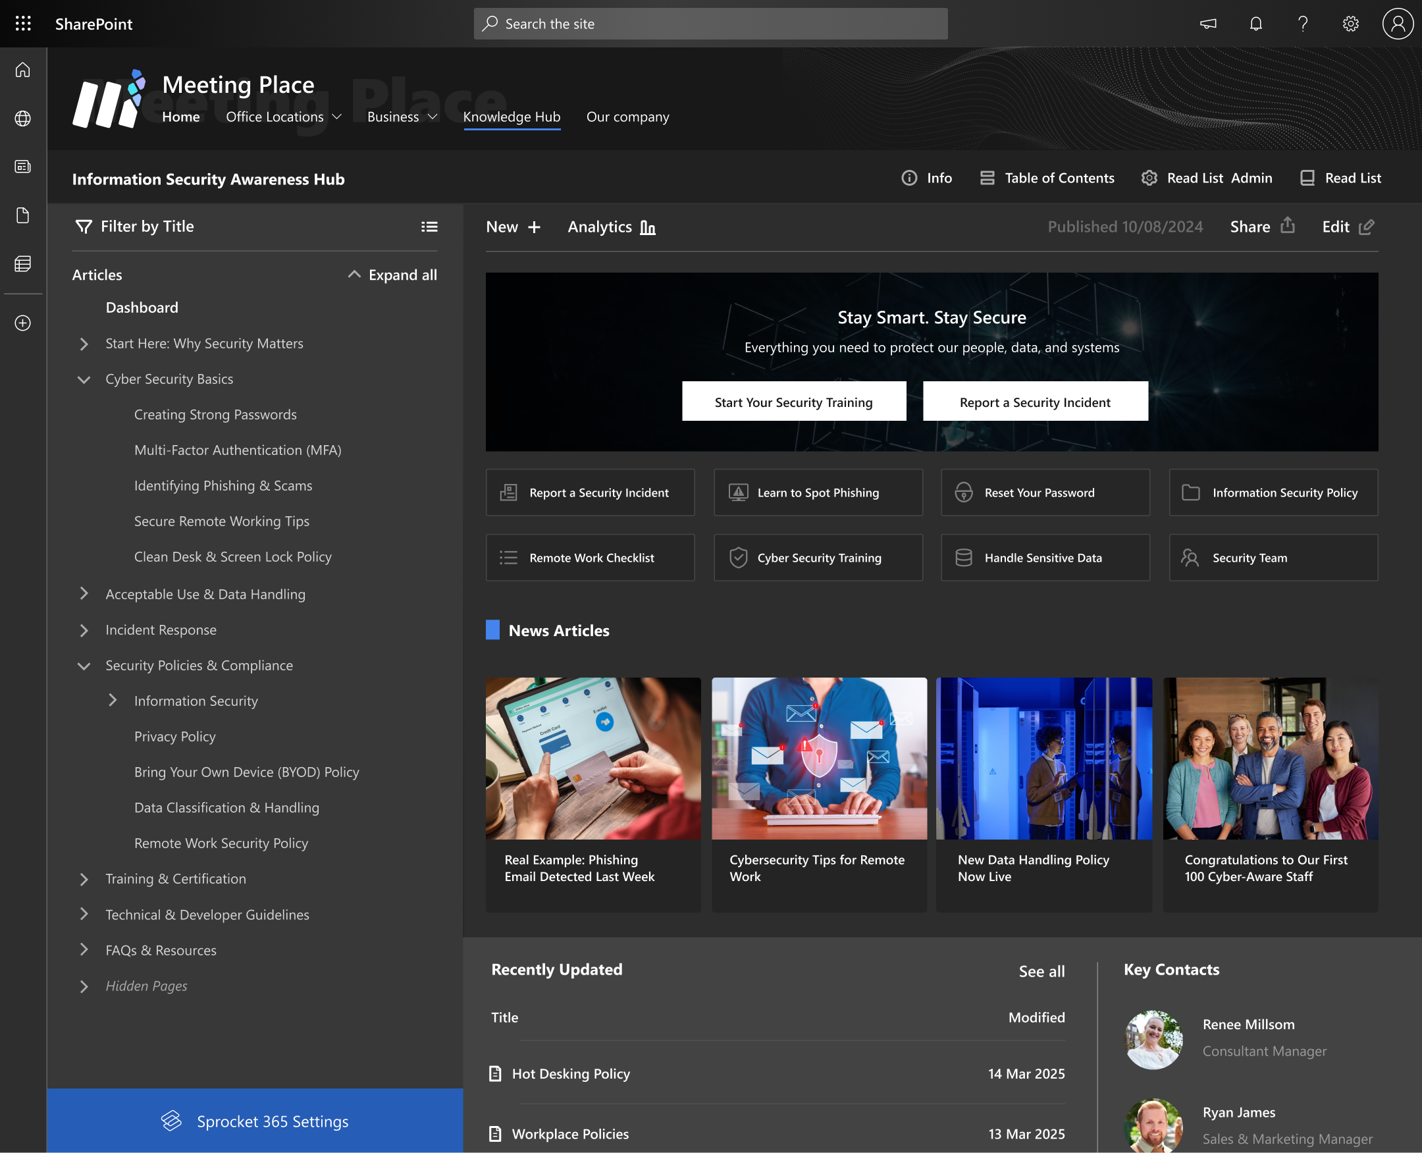Expand FAQs & Resources section
The width and height of the screenshot is (1422, 1153).
pyautogui.click(x=84, y=950)
